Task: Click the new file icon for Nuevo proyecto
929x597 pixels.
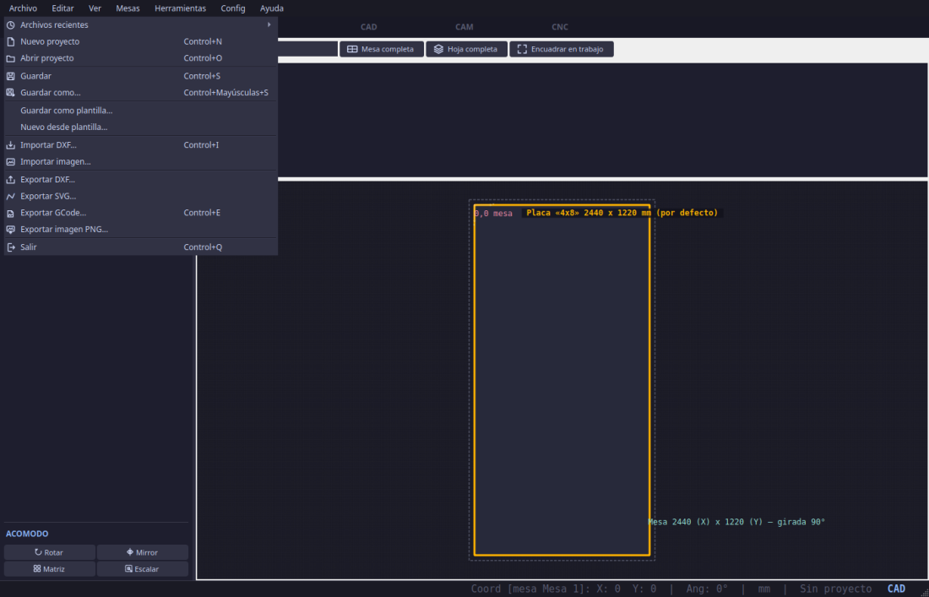Action: (11, 42)
